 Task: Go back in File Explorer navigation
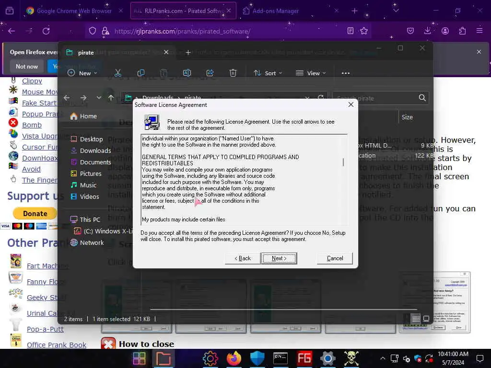(x=67, y=98)
